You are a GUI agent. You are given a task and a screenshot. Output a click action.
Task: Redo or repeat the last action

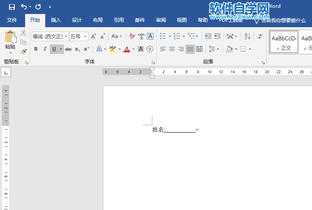[38, 7]
